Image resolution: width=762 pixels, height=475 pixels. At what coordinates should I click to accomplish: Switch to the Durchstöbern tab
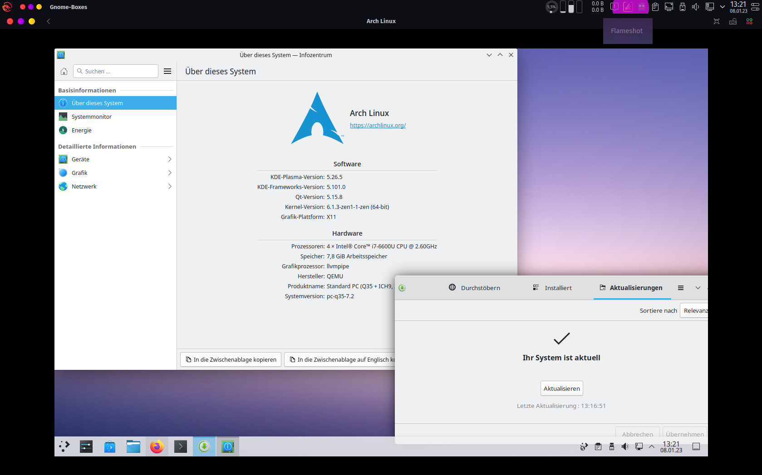pyautogui.click(x=474, y=288)
